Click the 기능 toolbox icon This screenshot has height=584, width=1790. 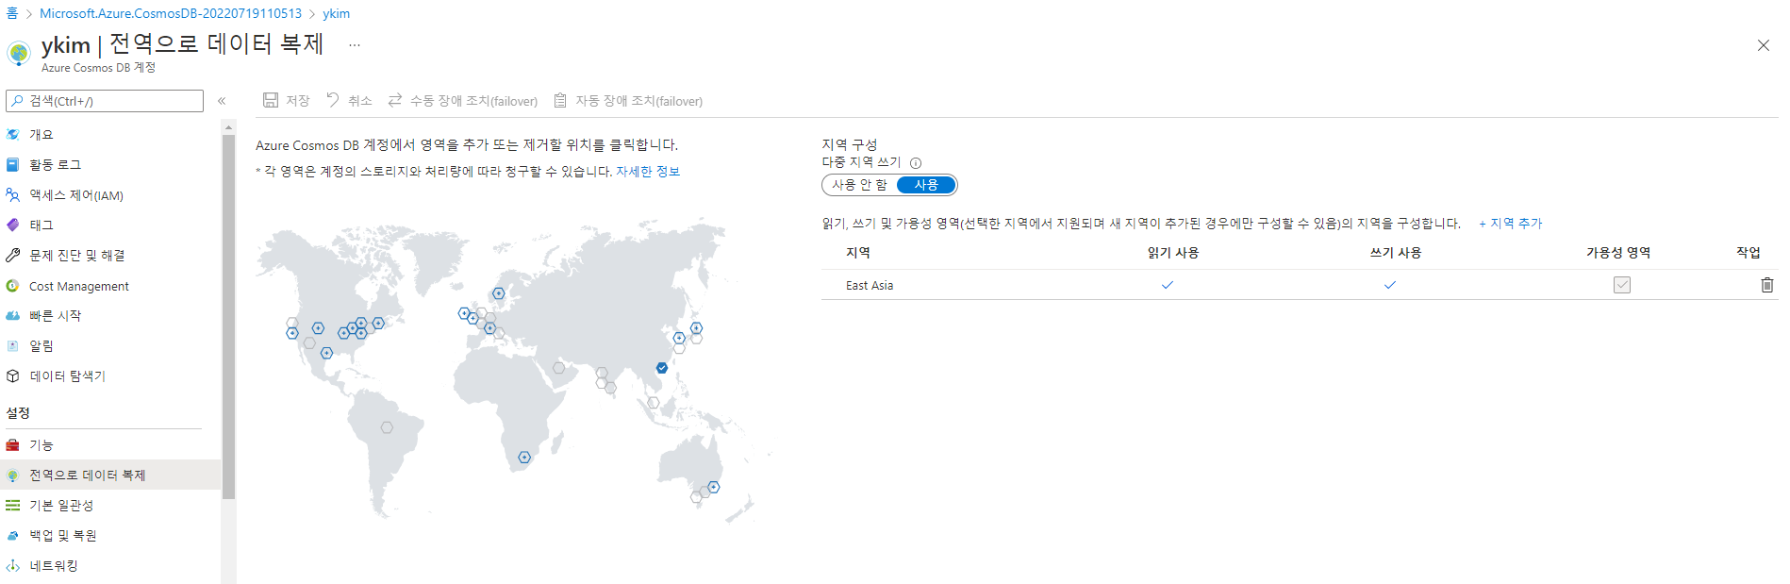13,444
